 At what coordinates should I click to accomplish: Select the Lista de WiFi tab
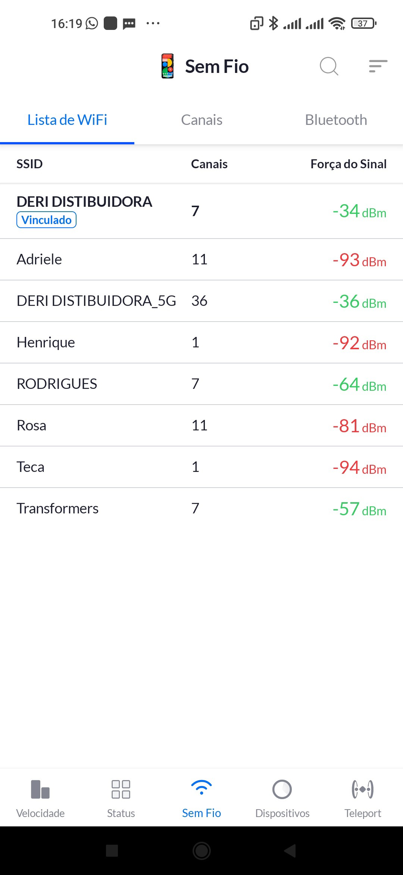point(67,120)
